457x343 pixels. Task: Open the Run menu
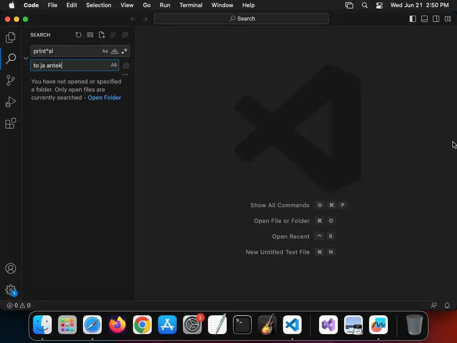pos(165,5)
